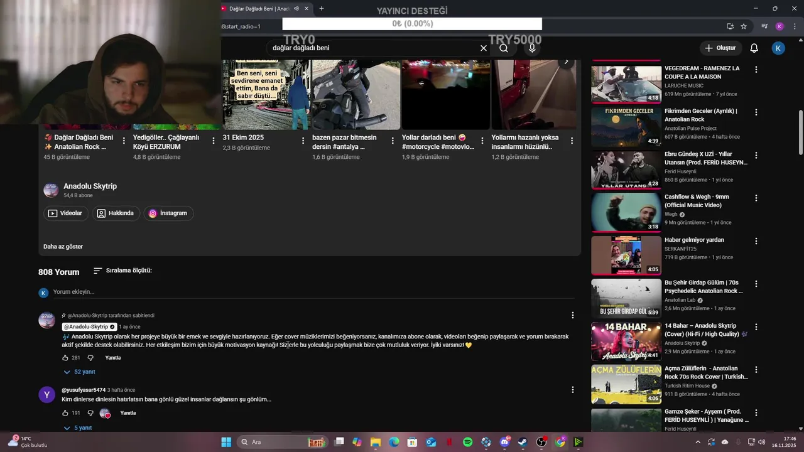The height and width of the screenshot is (452, 804).
Task: Bookmark this page with the star icon
Action: [744, 26]
